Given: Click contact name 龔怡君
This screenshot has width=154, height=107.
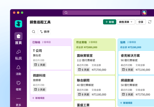Looking at the screenshot, I should tap(37, 55).
